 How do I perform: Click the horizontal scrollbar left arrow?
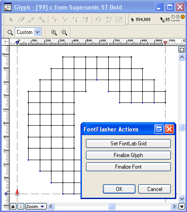[x=51, y=207]
